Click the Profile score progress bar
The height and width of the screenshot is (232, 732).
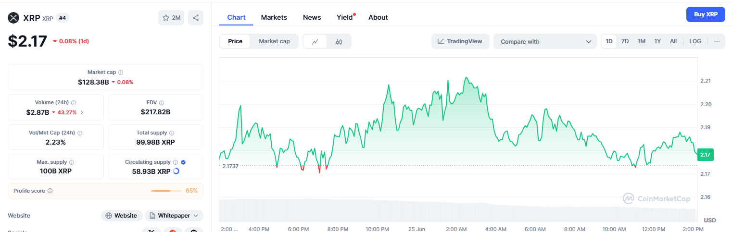pyautogui.click(x=167, y=191)
